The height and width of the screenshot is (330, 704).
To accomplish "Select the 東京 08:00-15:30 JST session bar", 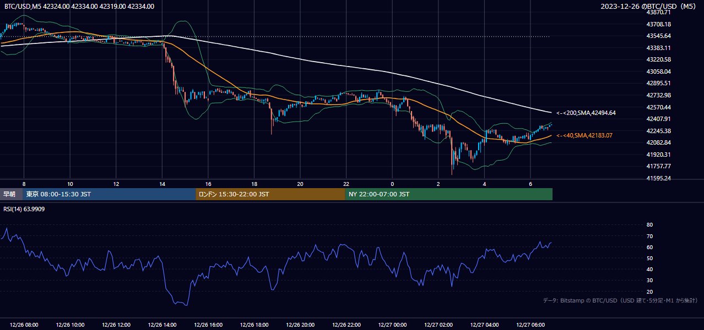I will (109, 194).
